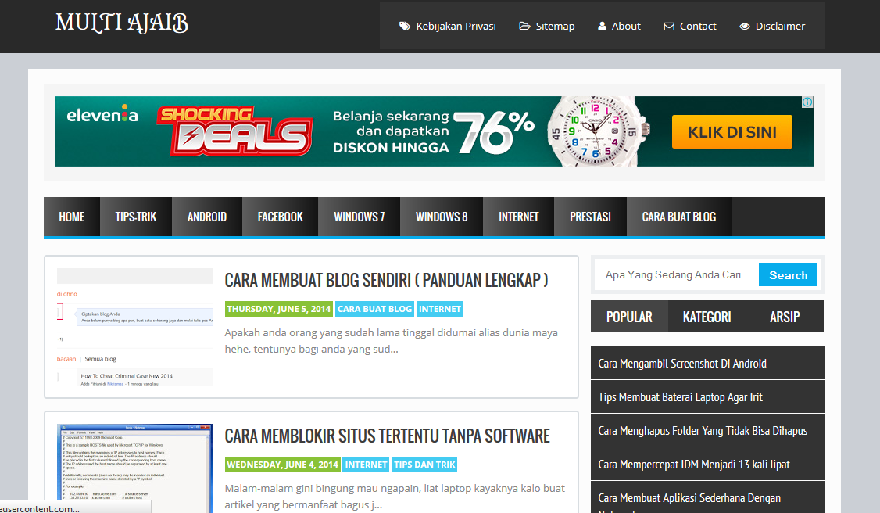Image resolution: width=880 pixels, height=513 pixels.
Task: Go to the FACEBOOK menu item
Action: coord(280,217)
